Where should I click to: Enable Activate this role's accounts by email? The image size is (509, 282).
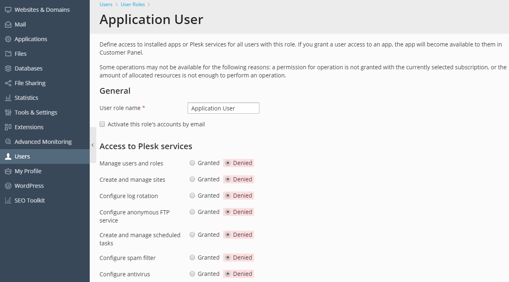pyautogui.click(x=102, y=124)
